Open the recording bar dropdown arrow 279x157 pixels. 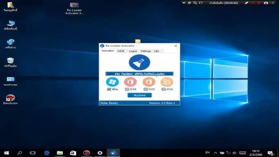click(184, 3)
